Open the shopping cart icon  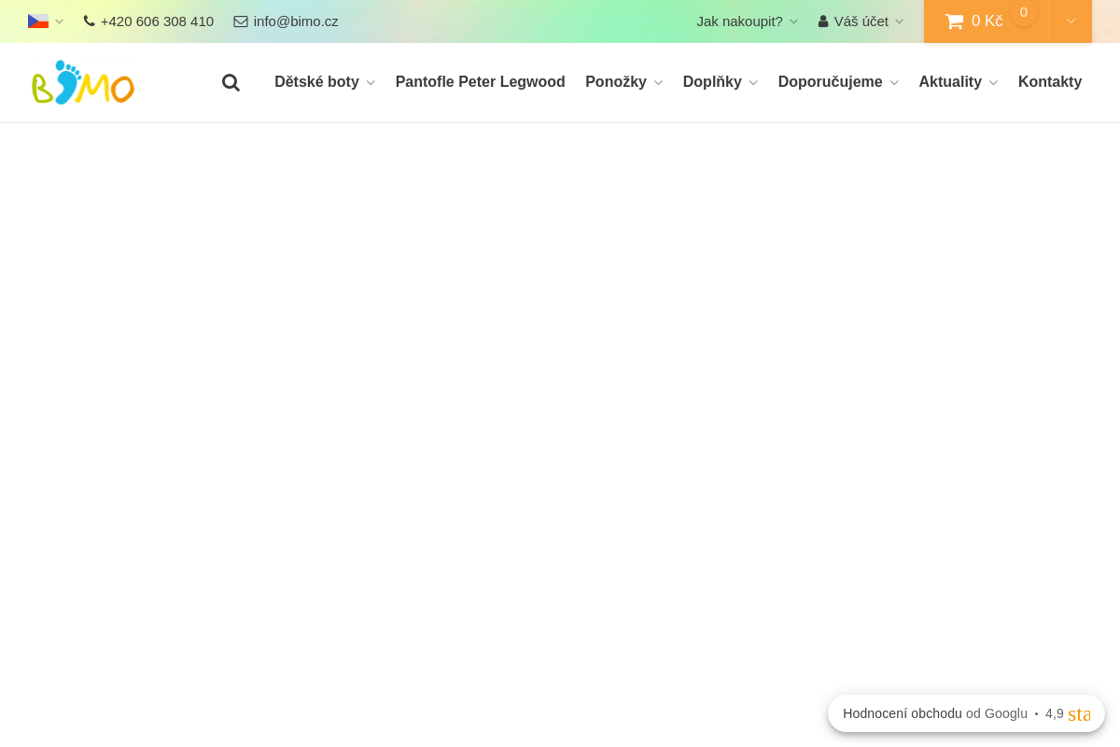[953, 21]
